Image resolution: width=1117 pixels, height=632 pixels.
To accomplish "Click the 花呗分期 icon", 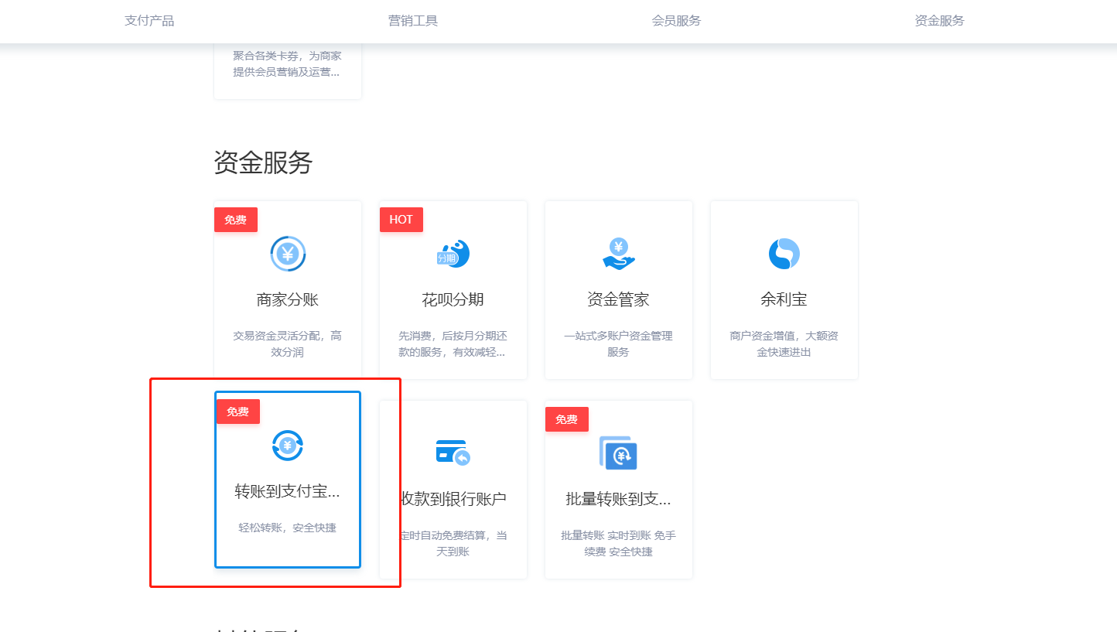I will [x=453, y=254].
